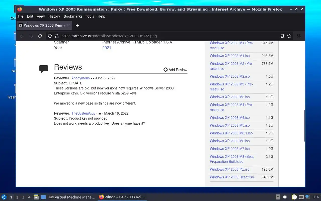Screen dimensions: 321x201
Task: Download Windows XP 2003 M3.iso
Action: [230, 97]
